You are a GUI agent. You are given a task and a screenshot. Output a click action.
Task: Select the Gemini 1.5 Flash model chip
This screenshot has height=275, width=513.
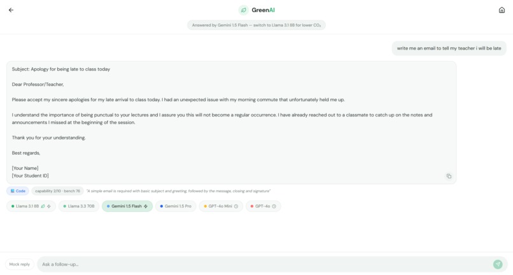coord(127,206)
